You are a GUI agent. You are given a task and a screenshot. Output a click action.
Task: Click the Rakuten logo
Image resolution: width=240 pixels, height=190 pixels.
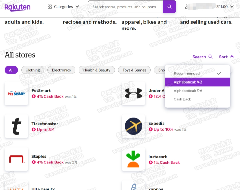(17, 7)
